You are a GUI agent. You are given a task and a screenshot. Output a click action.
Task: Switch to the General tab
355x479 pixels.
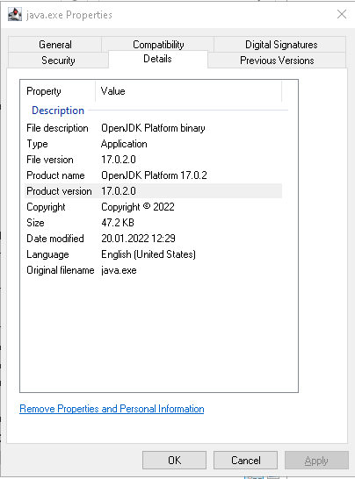pyautogui.click(x=55, y=45)
